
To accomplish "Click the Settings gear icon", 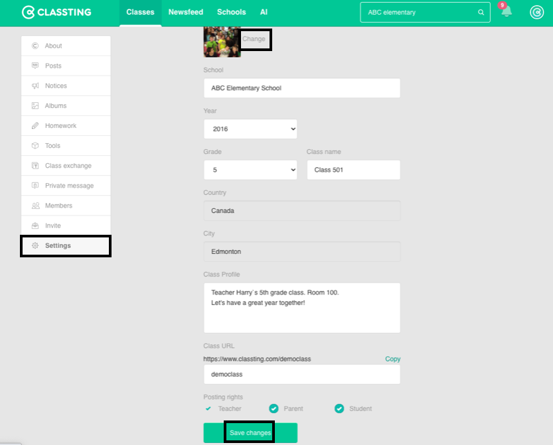I will [x=35, y=245].
